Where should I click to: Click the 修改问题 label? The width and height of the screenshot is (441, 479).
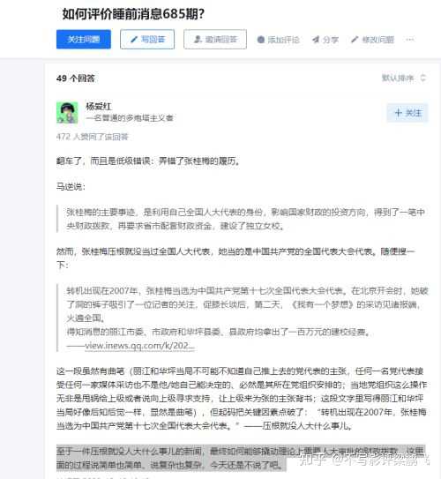tap(377, 40)
